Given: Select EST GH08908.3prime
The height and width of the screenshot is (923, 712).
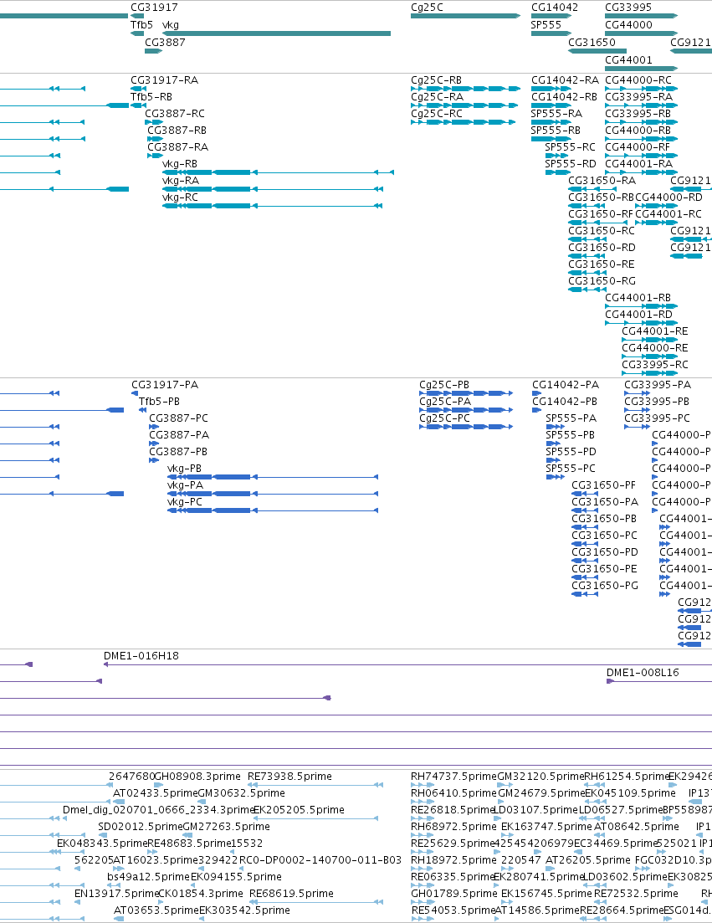Looking at the screenshot, I should point(197,777).
